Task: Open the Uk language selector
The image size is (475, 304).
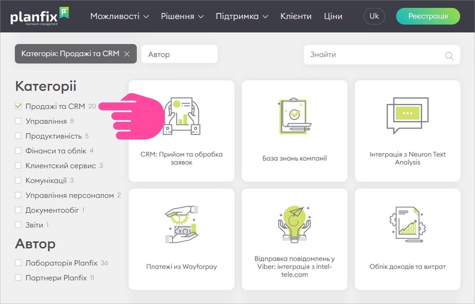Action: pos(374,16)
